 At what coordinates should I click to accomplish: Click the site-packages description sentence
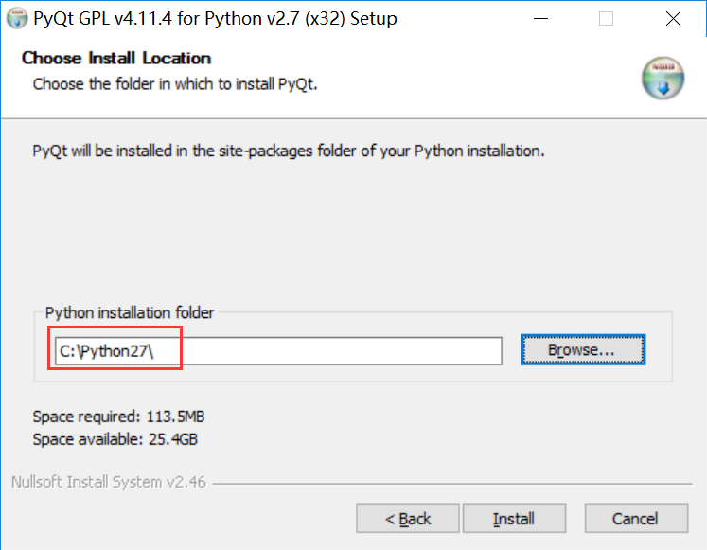(289, 151)
